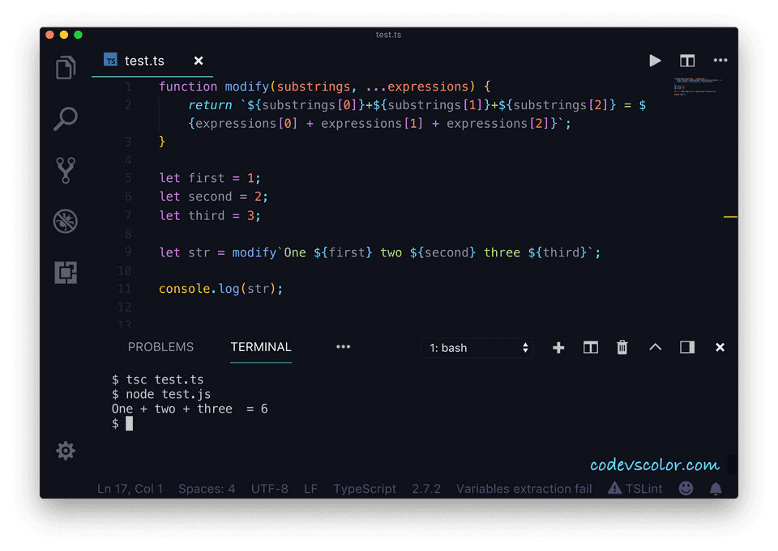Open the Extensions view

tap(66, 273)
